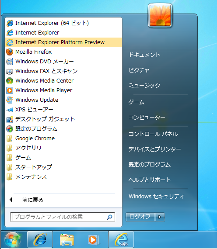Expand the Google Chrome folder
The image size is (217, 249).
(63, 138)
